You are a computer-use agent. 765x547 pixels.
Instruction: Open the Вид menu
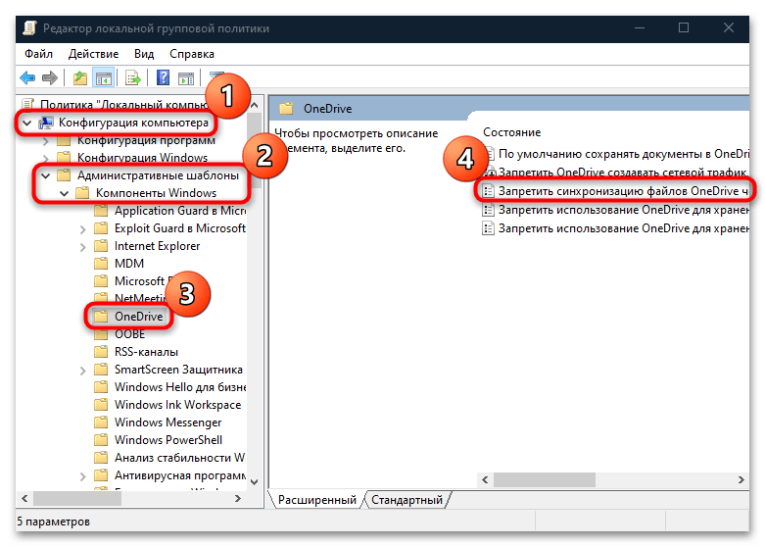pos(144,54)
